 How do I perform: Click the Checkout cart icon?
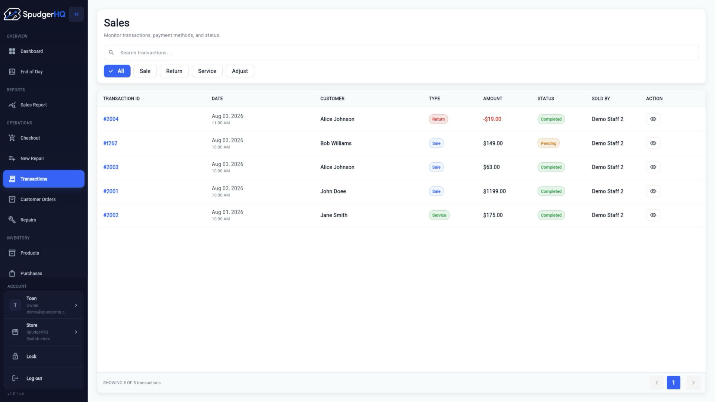pos(12,138)
